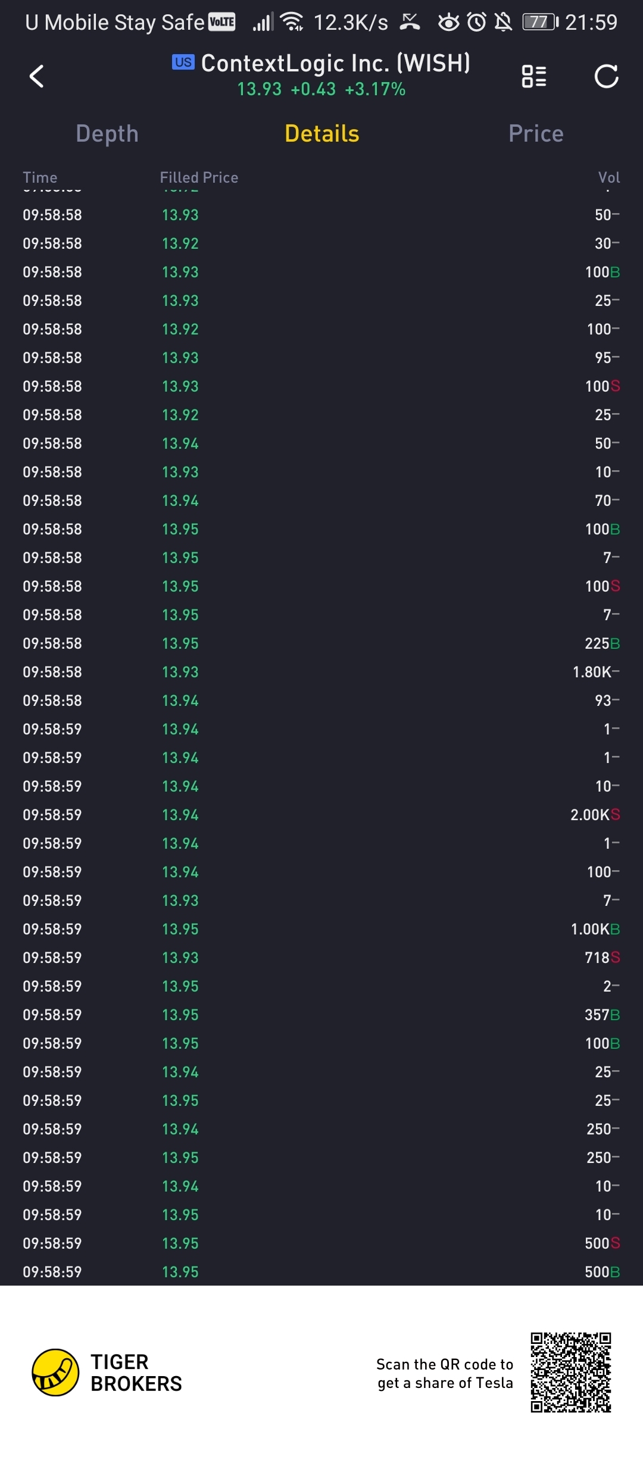Tap the Wi-Fi icon in status bar
The image size is (643, 1460).
[x=292, y=22]
